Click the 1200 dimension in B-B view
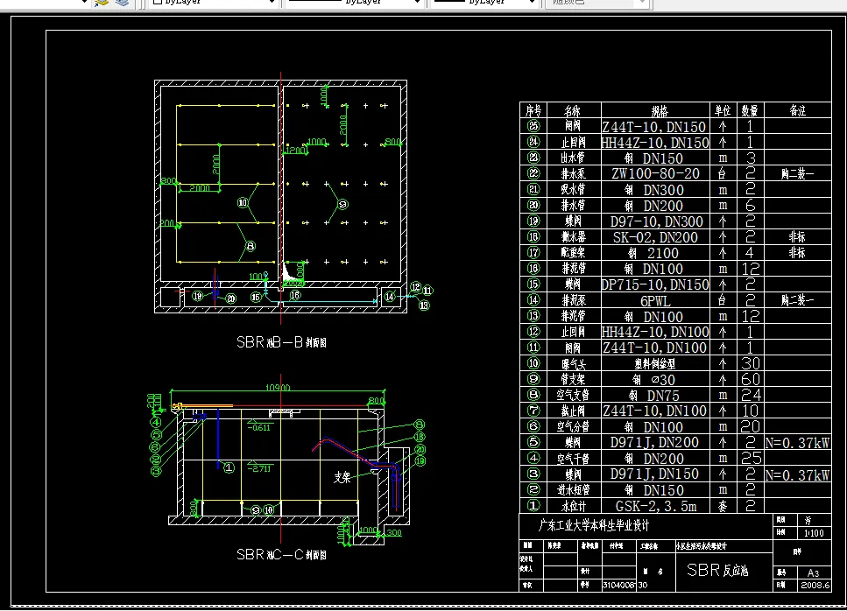The height and width of the screenshot is (611, 847). tap(295, 150)
